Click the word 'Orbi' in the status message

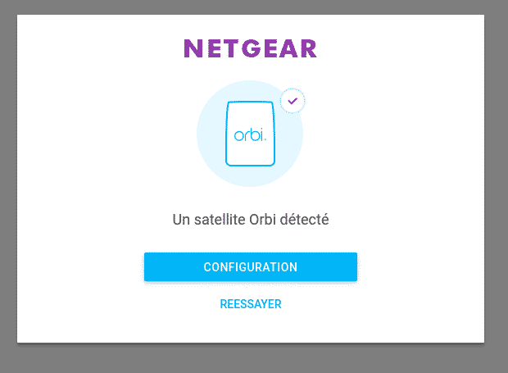[262, 220]
